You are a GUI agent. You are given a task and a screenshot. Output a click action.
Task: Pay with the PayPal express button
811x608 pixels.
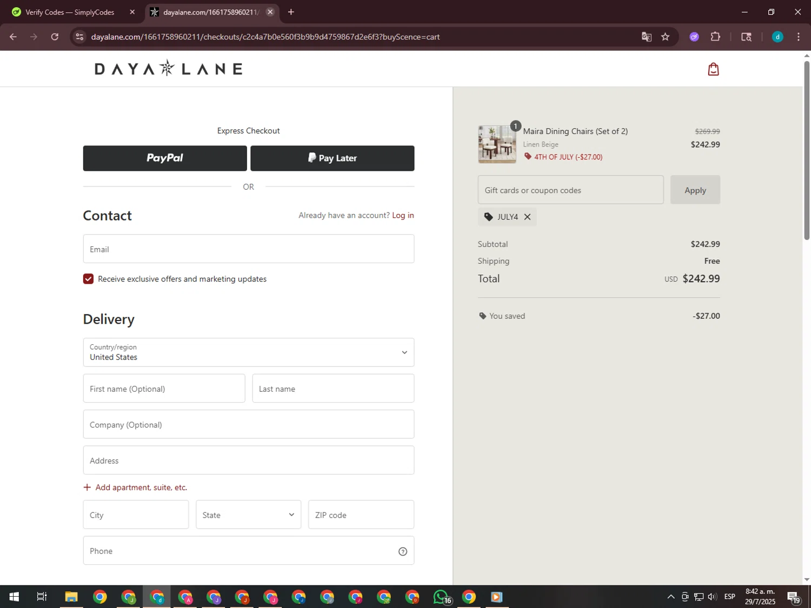[x=165, y=158]
